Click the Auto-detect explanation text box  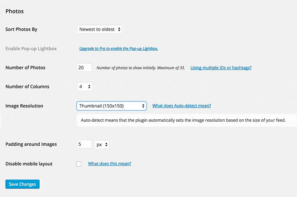pyautogui.click(x=183, y=120)
